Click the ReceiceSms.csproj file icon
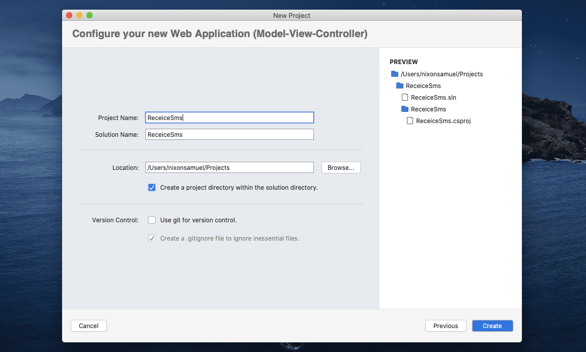Image resolution: width=586 pixels, height=352 pixels. click(409, 121)
